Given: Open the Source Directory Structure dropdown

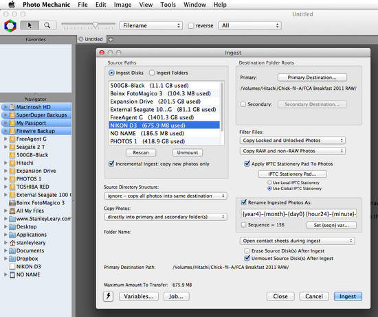Looking at the screenshot, I should [166, 196].
